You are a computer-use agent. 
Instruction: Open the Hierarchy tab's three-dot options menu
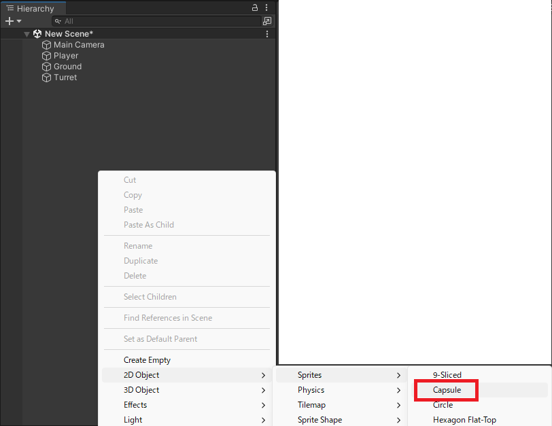tap(266, 7)
